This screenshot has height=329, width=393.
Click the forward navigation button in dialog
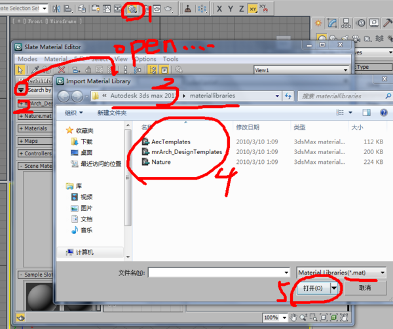(77, 96)
